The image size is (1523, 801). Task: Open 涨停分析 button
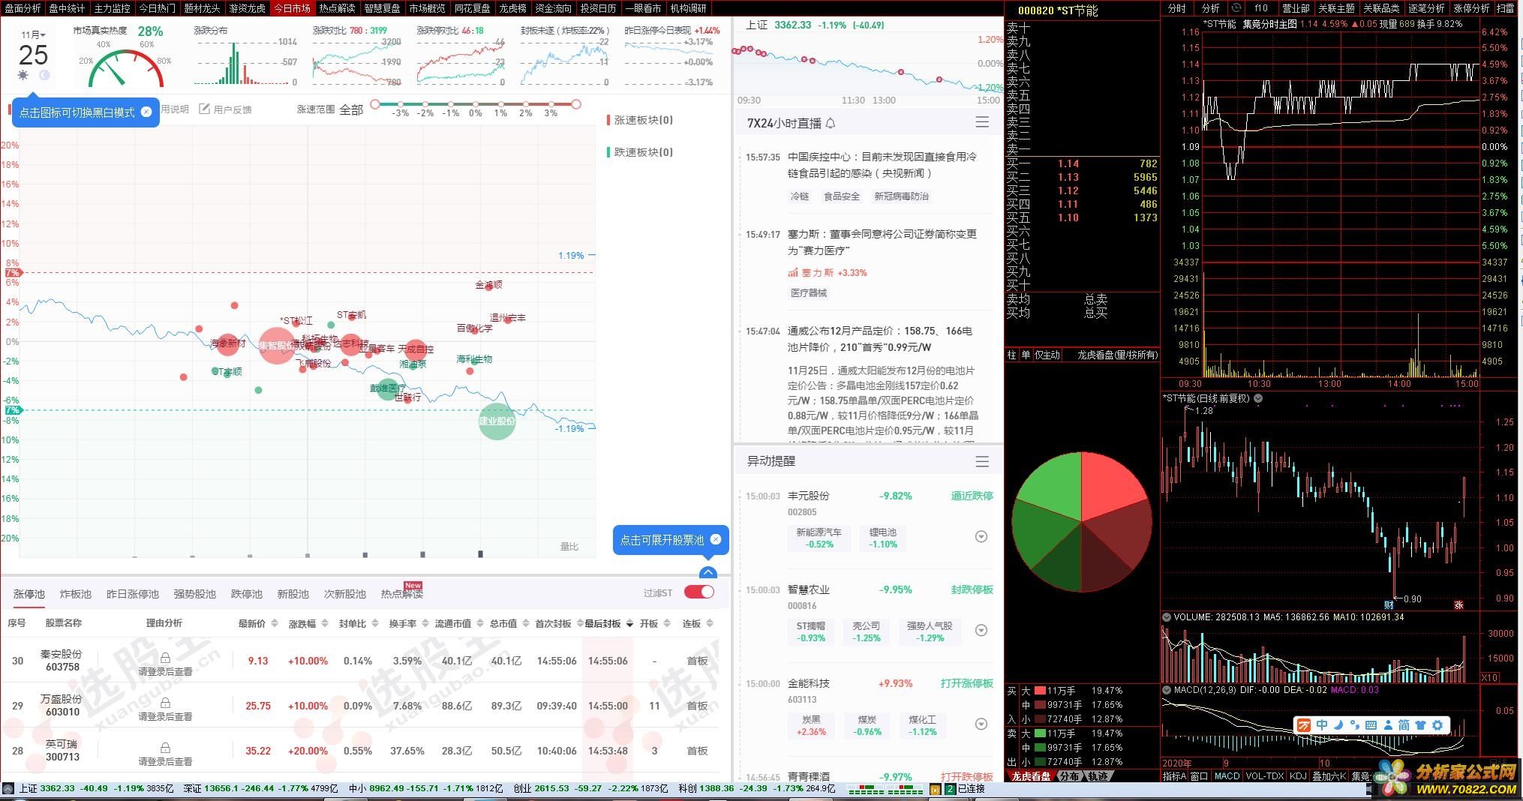click(x=1471, y=8)
